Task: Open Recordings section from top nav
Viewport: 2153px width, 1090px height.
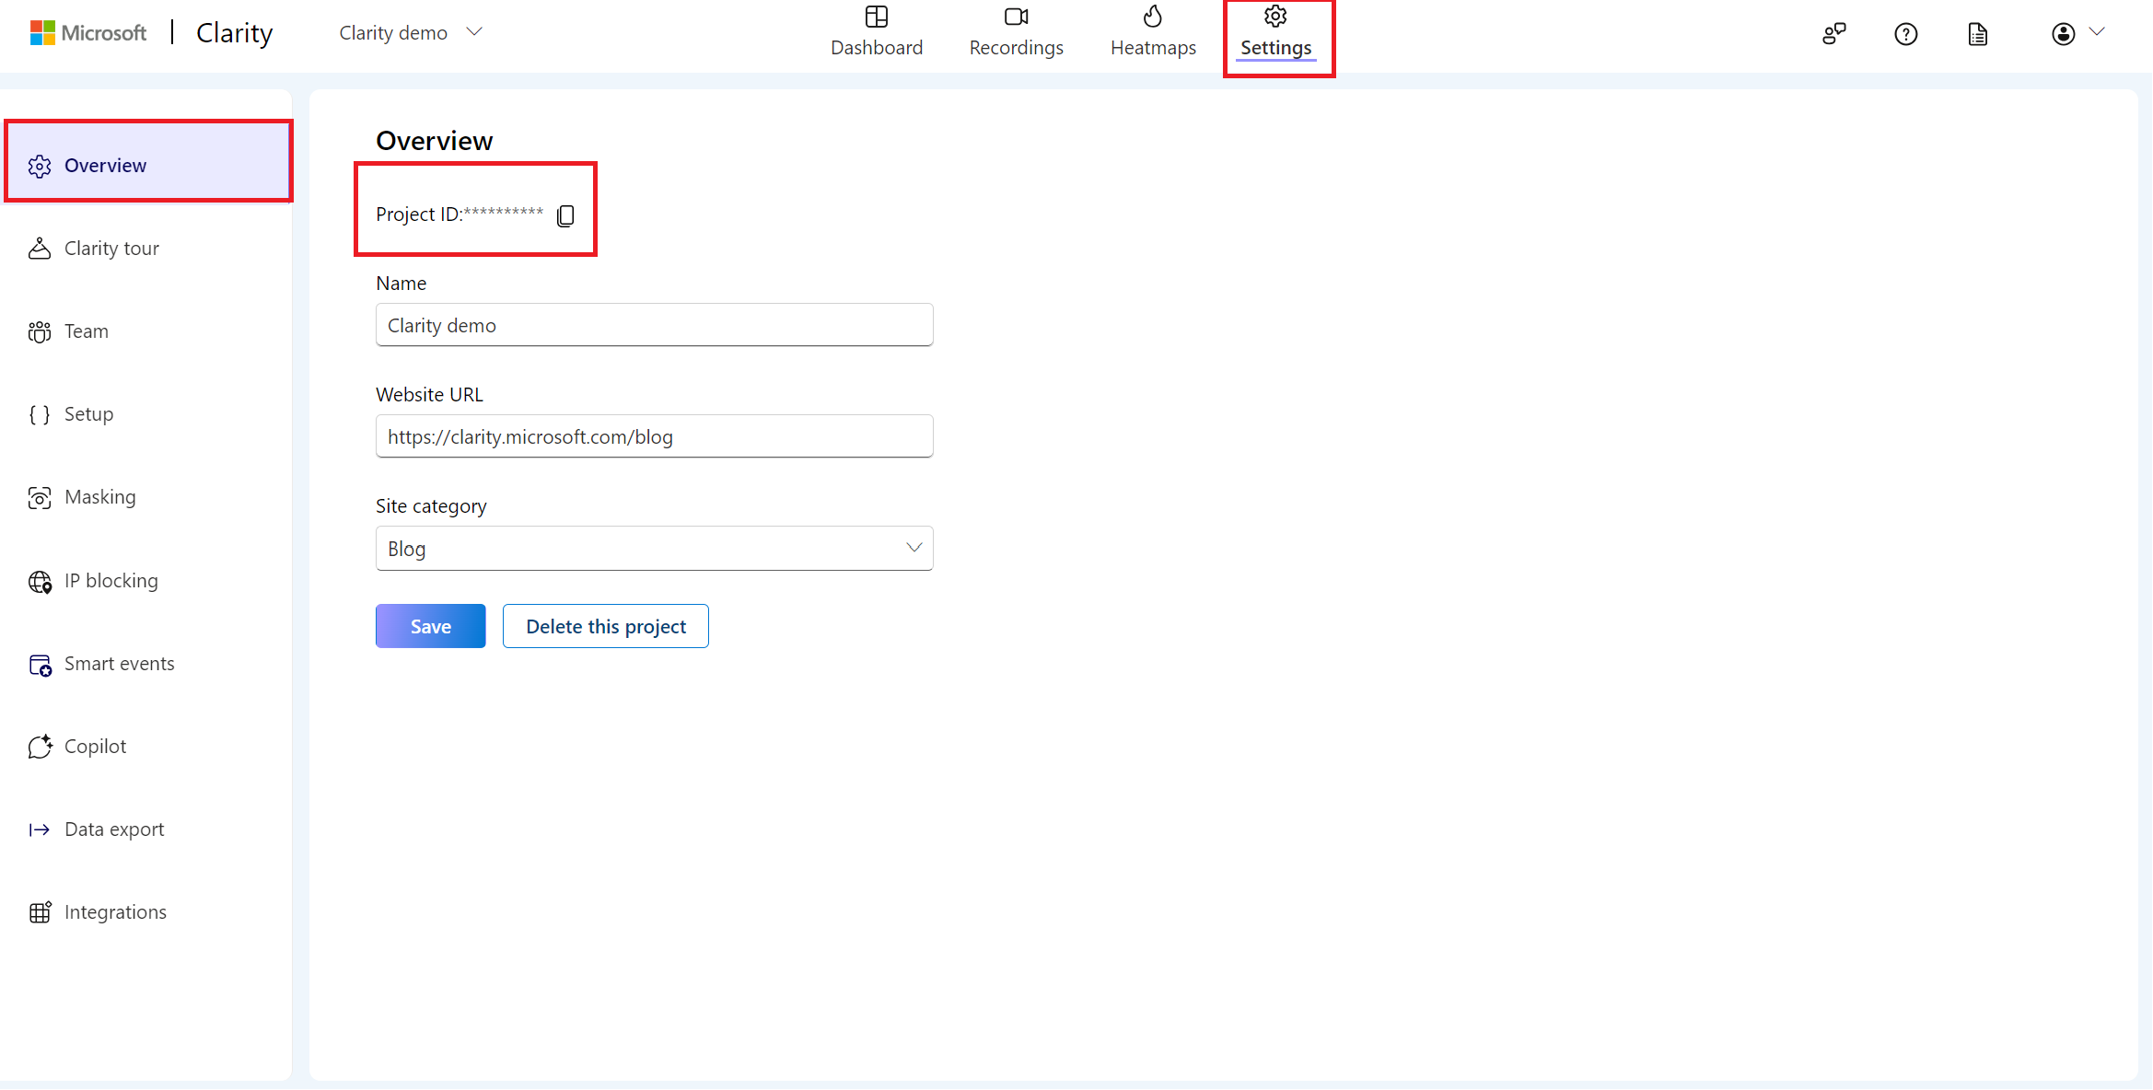Action: (x=1018, y=32)
